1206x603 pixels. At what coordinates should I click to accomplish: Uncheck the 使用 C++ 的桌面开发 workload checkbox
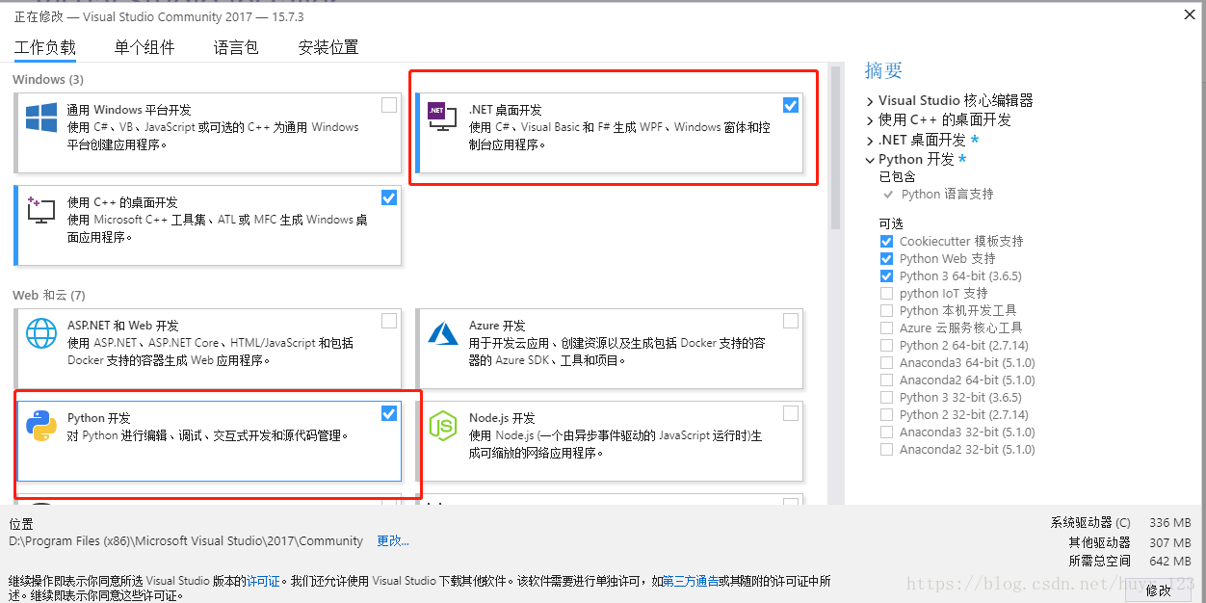pos(389,197)
